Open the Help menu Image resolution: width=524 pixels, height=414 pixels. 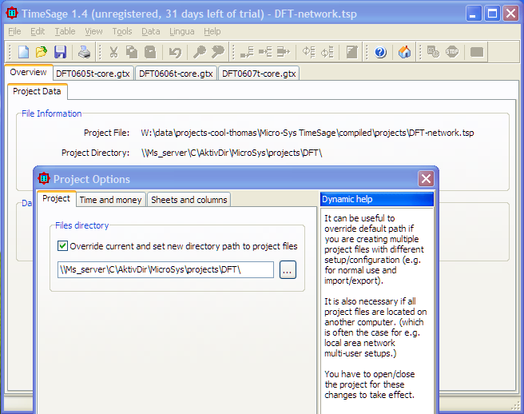pyautogui.click(x=212, y=31)
